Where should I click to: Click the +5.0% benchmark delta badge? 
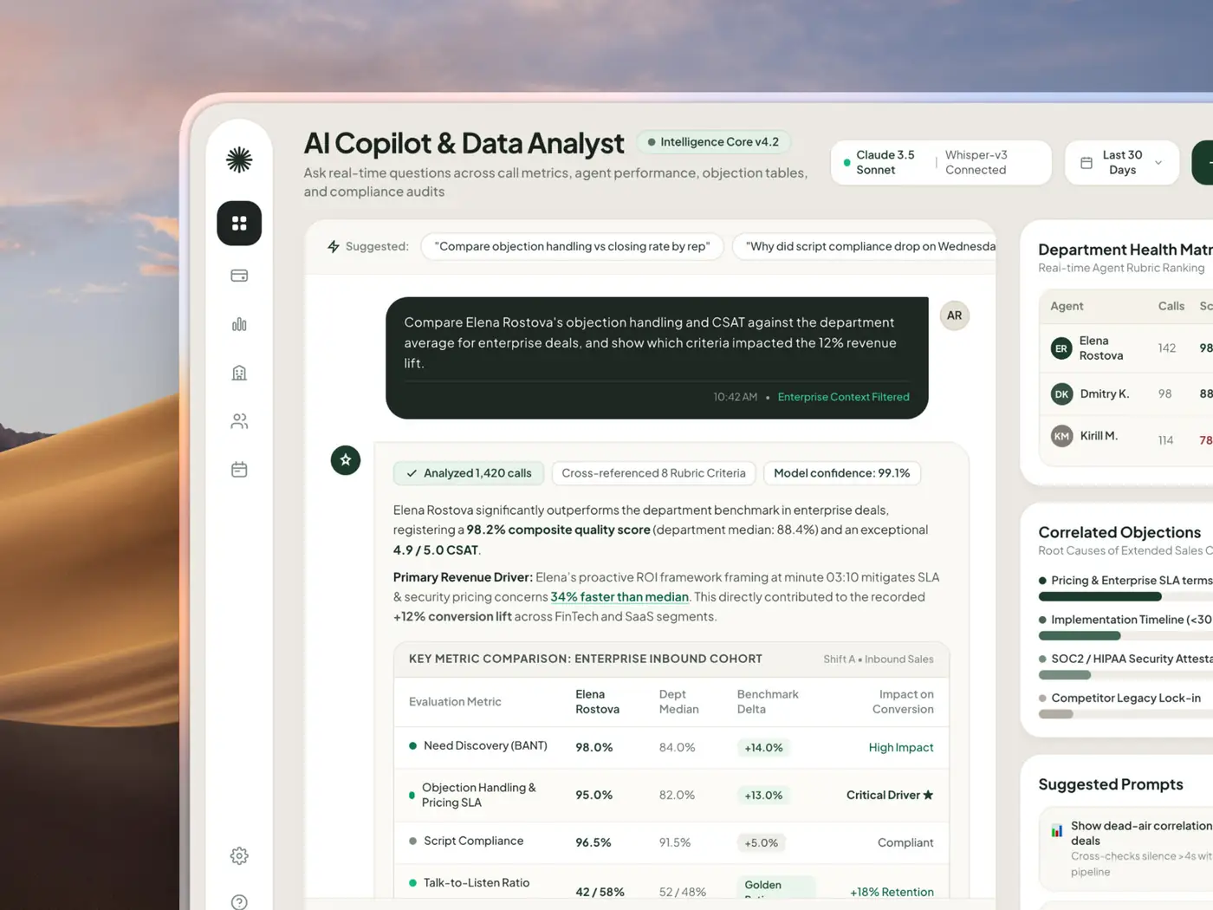pos(762,843)
